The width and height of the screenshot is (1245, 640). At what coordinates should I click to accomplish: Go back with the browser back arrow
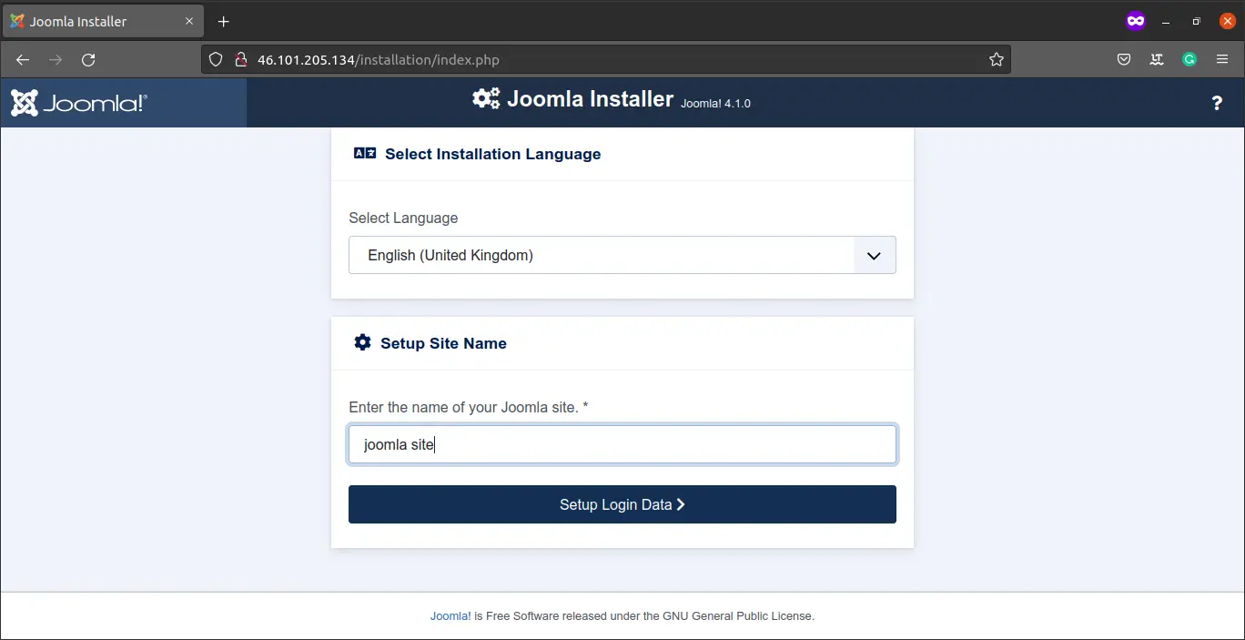23,60
